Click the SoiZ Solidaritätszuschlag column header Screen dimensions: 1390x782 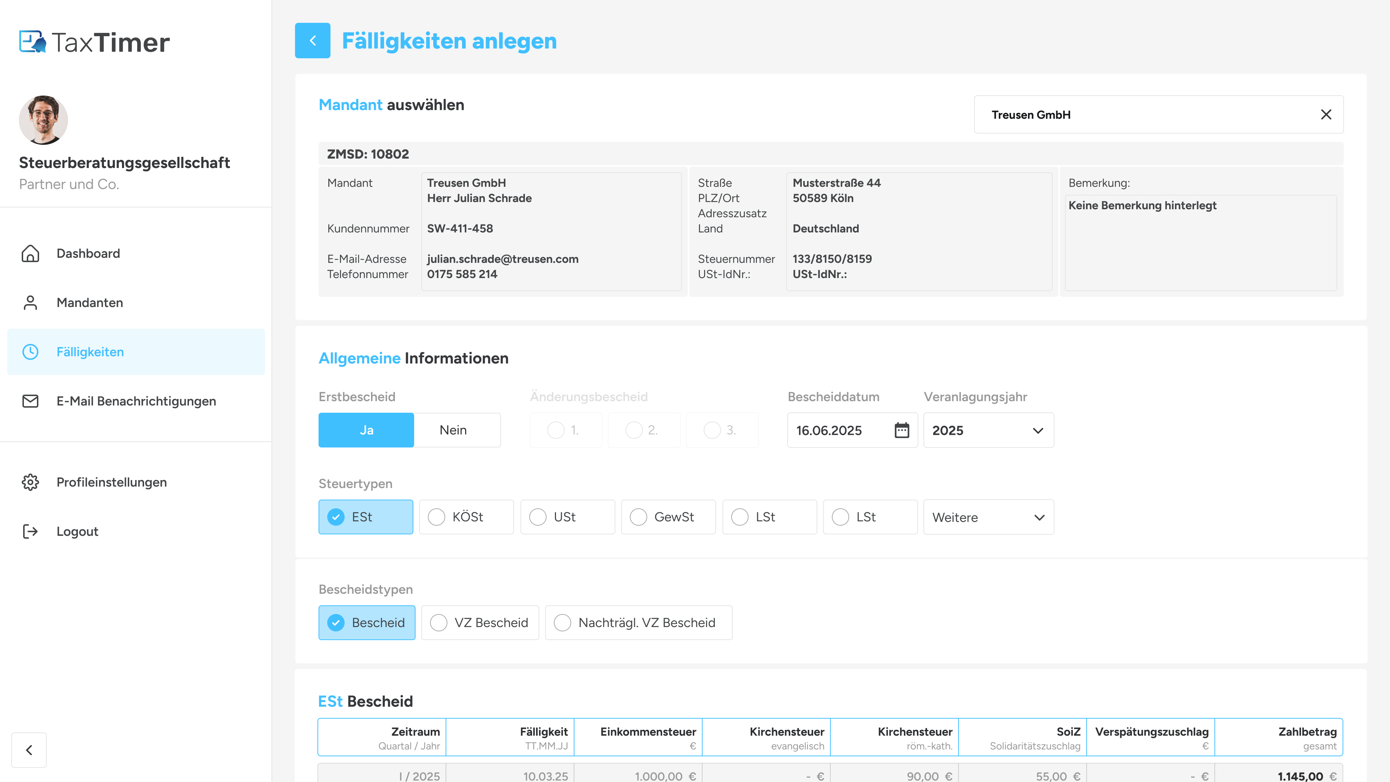(x=1023, y=737)
